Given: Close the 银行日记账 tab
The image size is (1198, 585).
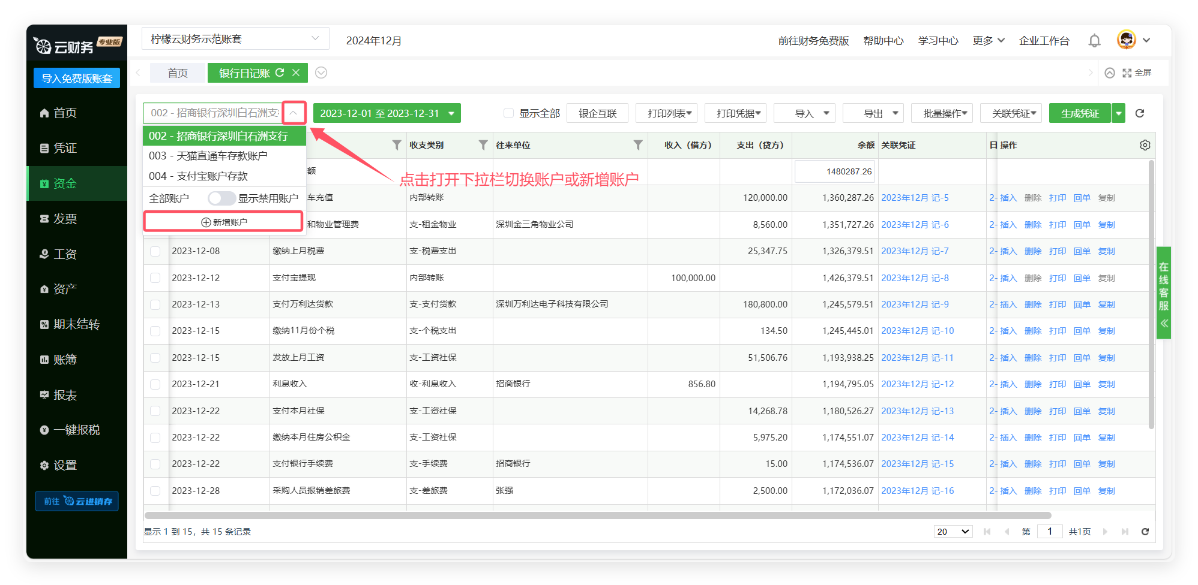Looking at the screenshot, I should click(296, 73).
